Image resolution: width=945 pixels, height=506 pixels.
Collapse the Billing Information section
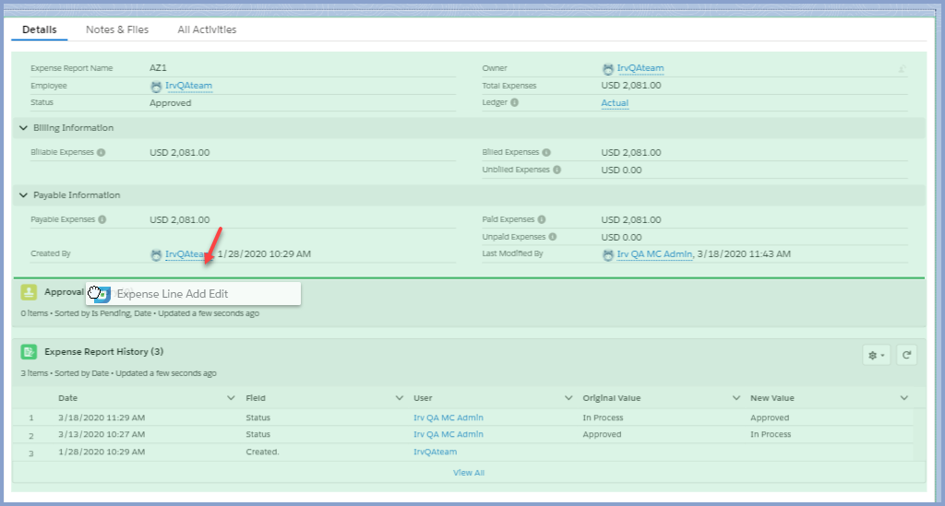click(23, 127)
